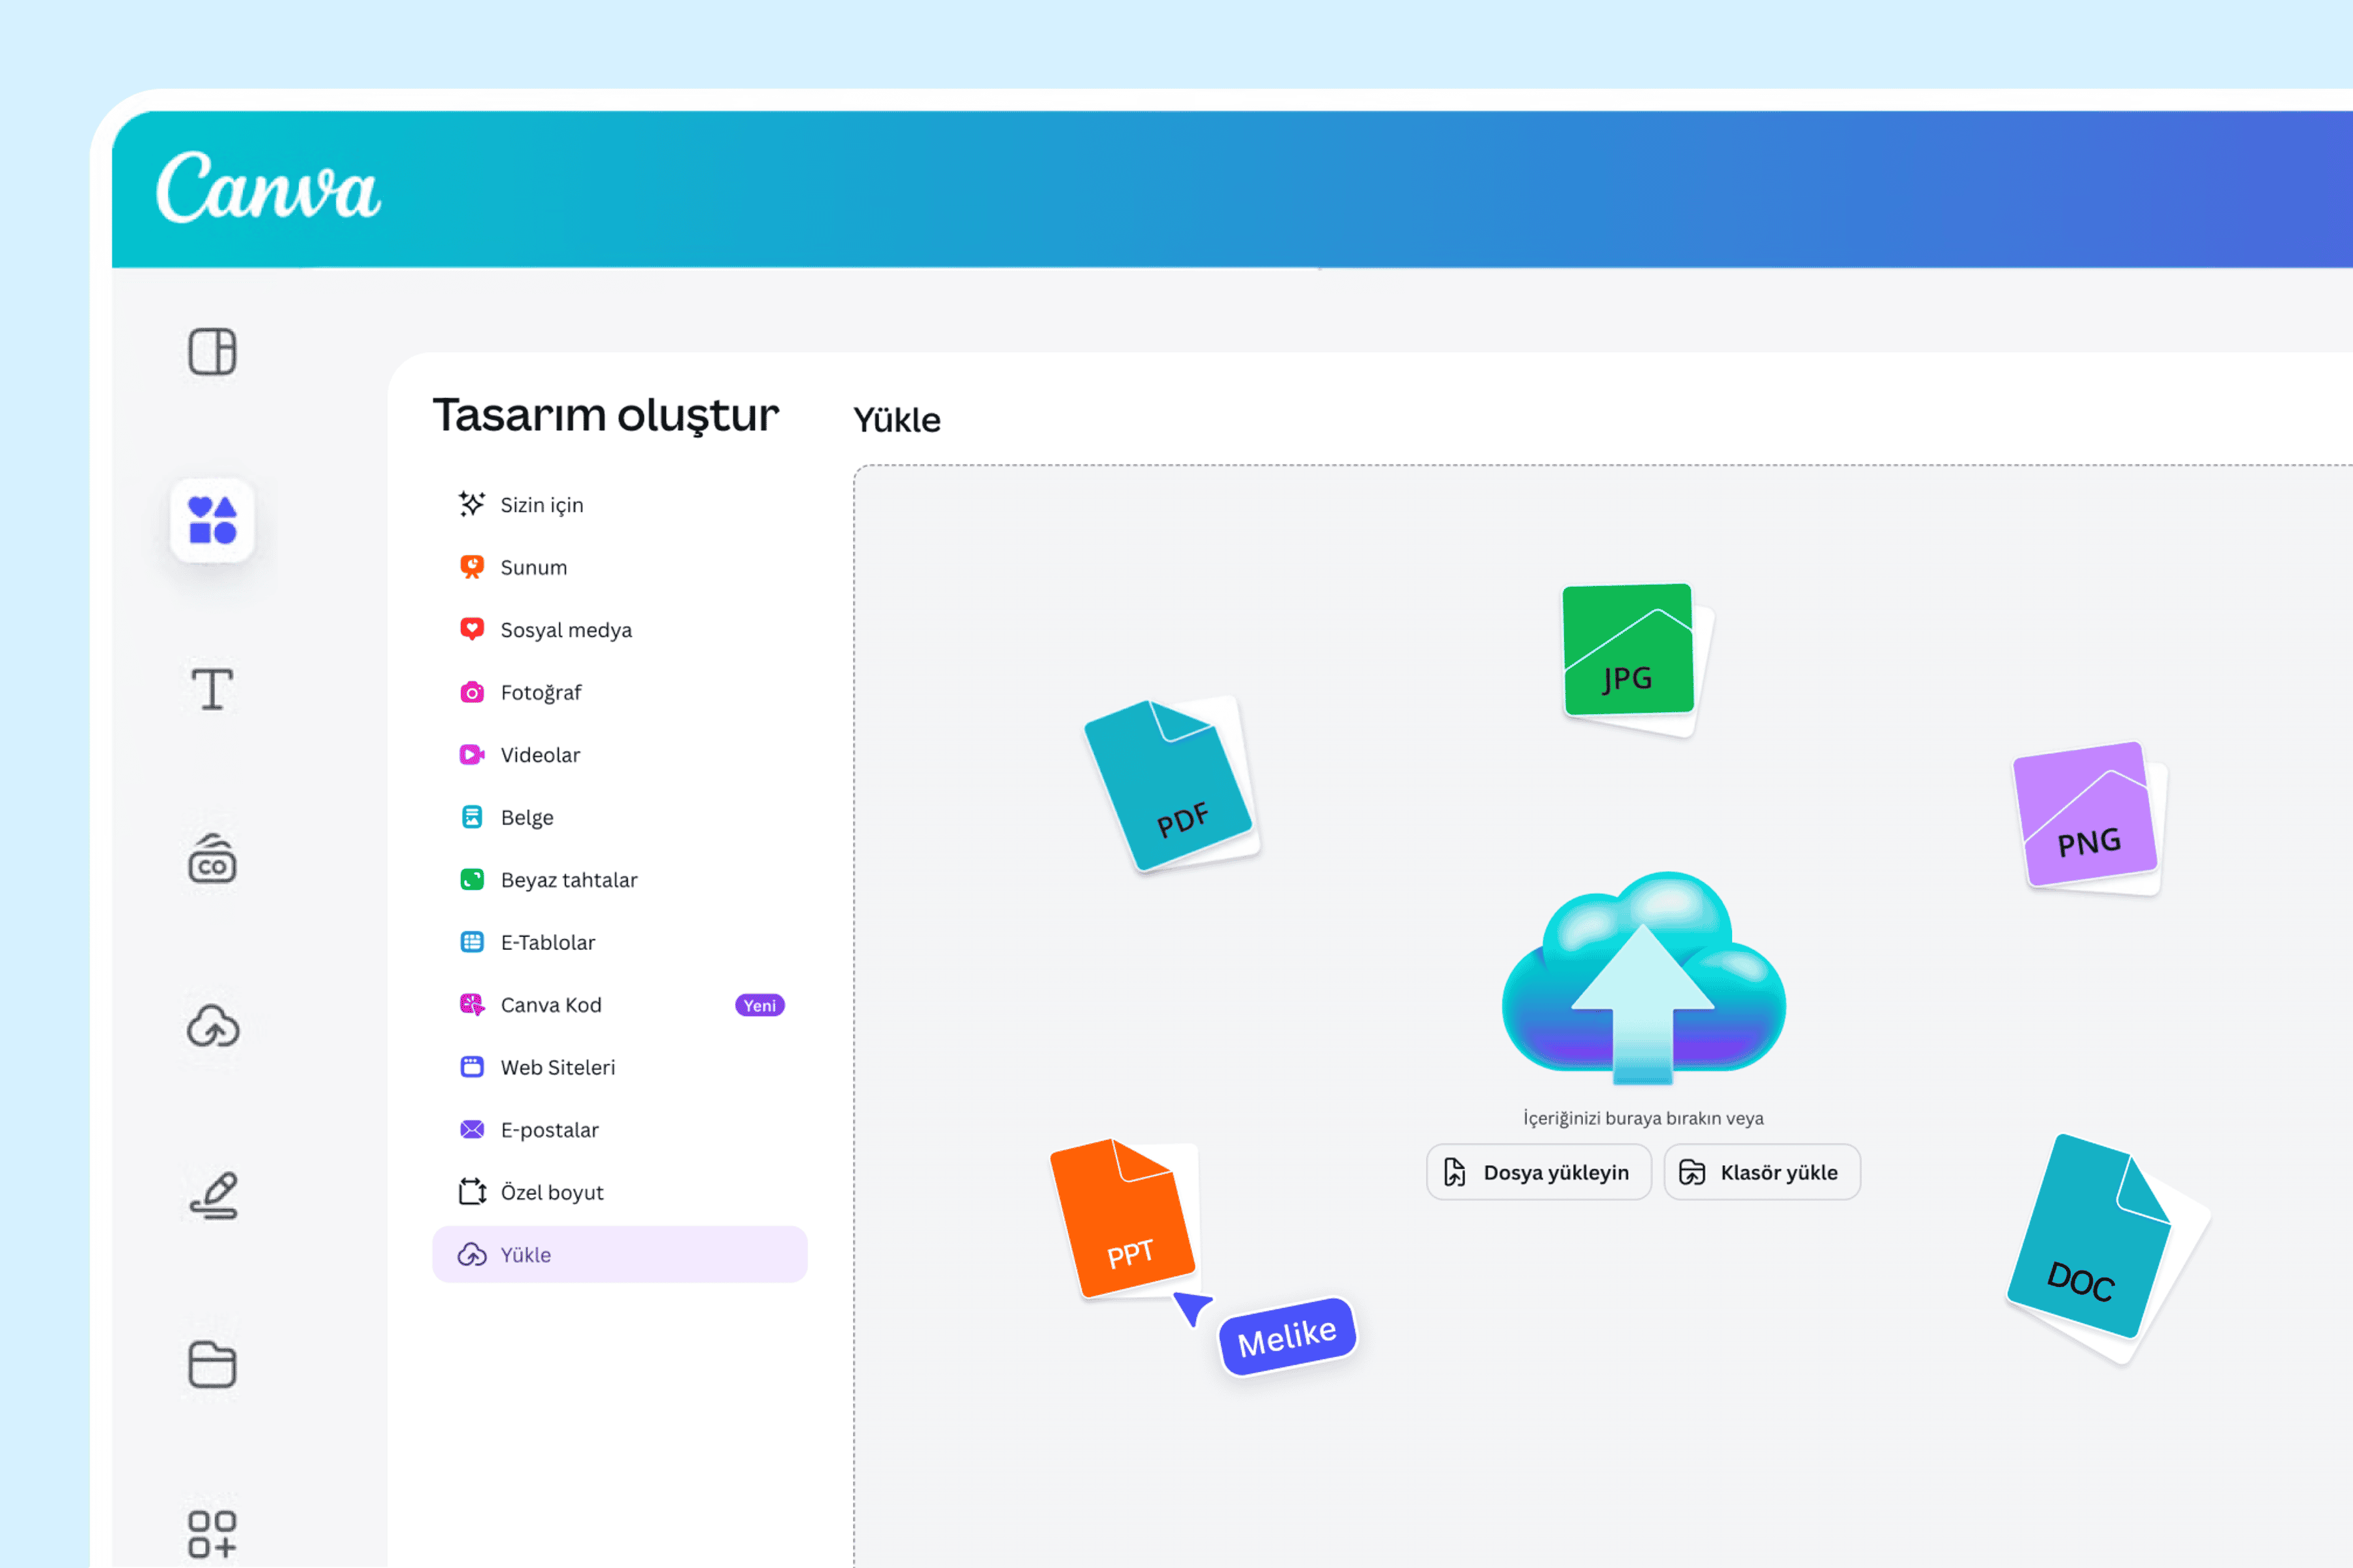Open the cloud uploads icon in the sidebar

point(212,1026)
